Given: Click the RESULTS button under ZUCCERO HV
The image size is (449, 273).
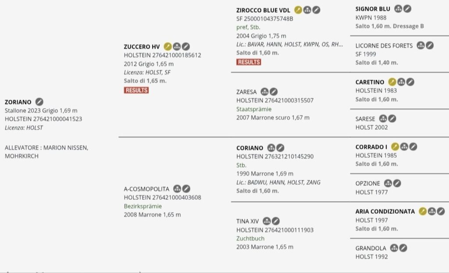Looking at the screenshot, I should (136, 90).
